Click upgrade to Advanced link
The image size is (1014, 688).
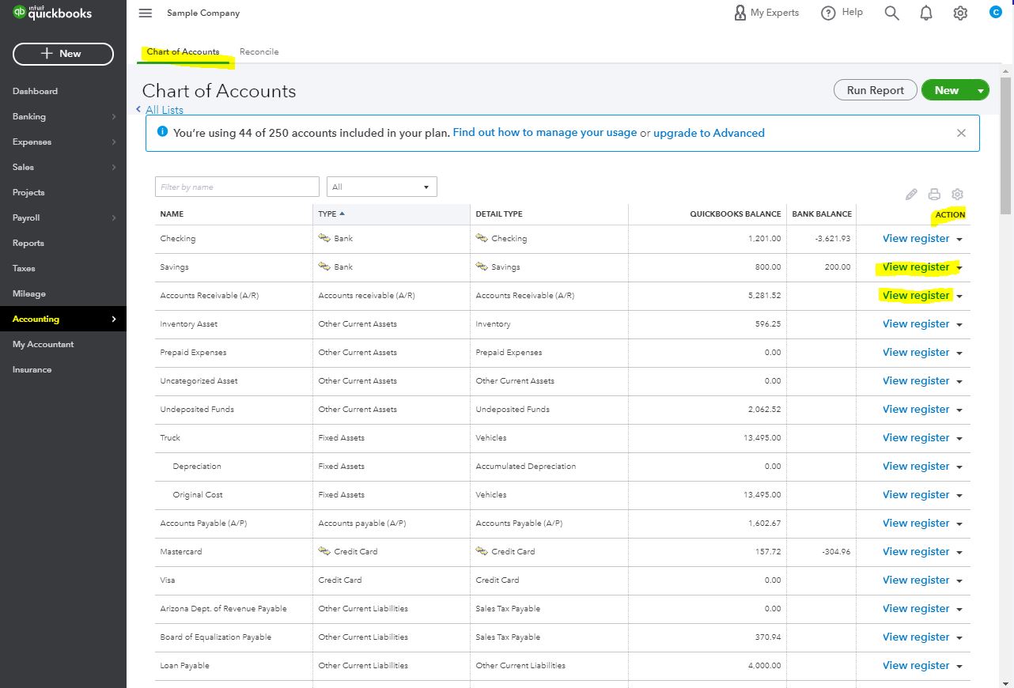pos(709,133)
